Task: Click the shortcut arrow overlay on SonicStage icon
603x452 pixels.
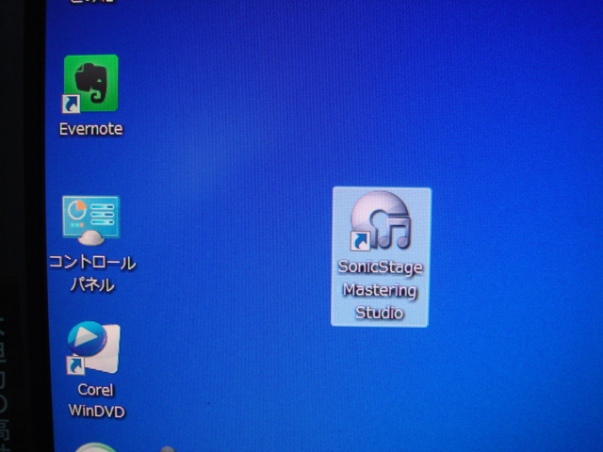Action: (x=359, y=241)
